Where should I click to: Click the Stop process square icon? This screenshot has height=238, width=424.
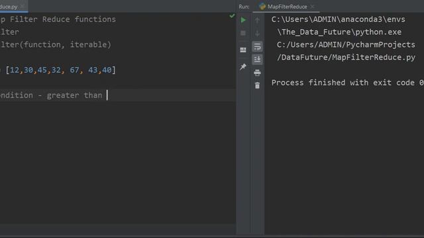click(x=243, y=33)
